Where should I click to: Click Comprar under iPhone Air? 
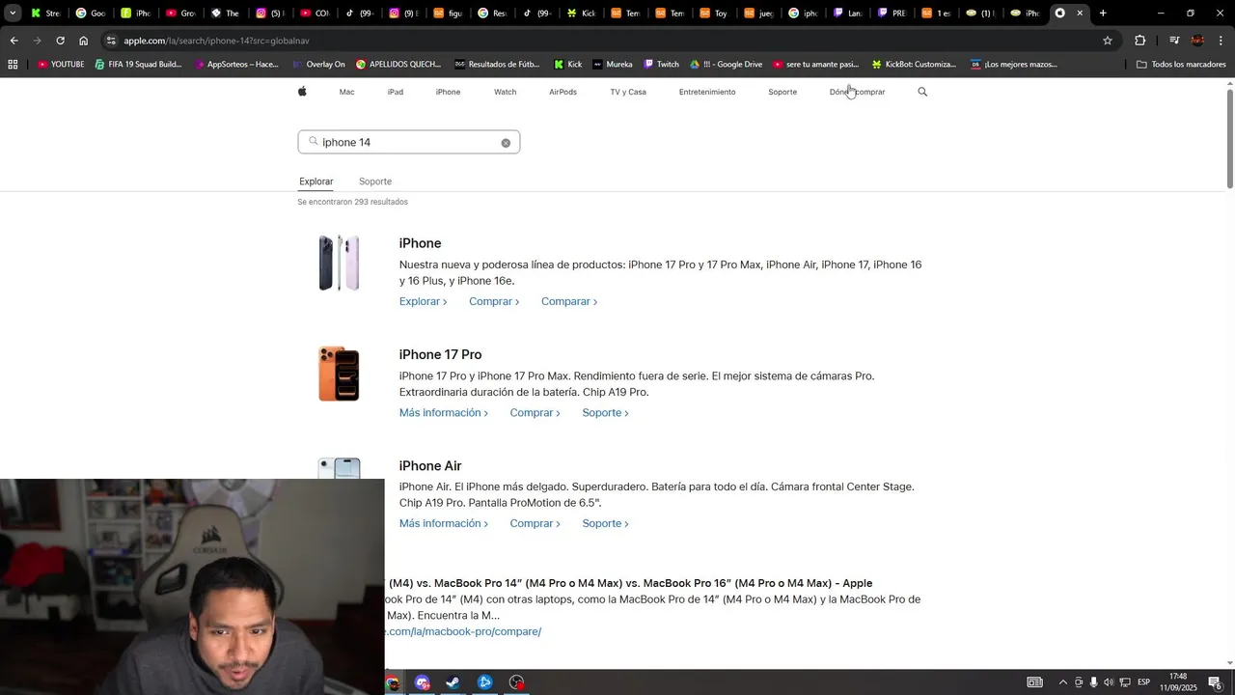[x=535, y=523]
